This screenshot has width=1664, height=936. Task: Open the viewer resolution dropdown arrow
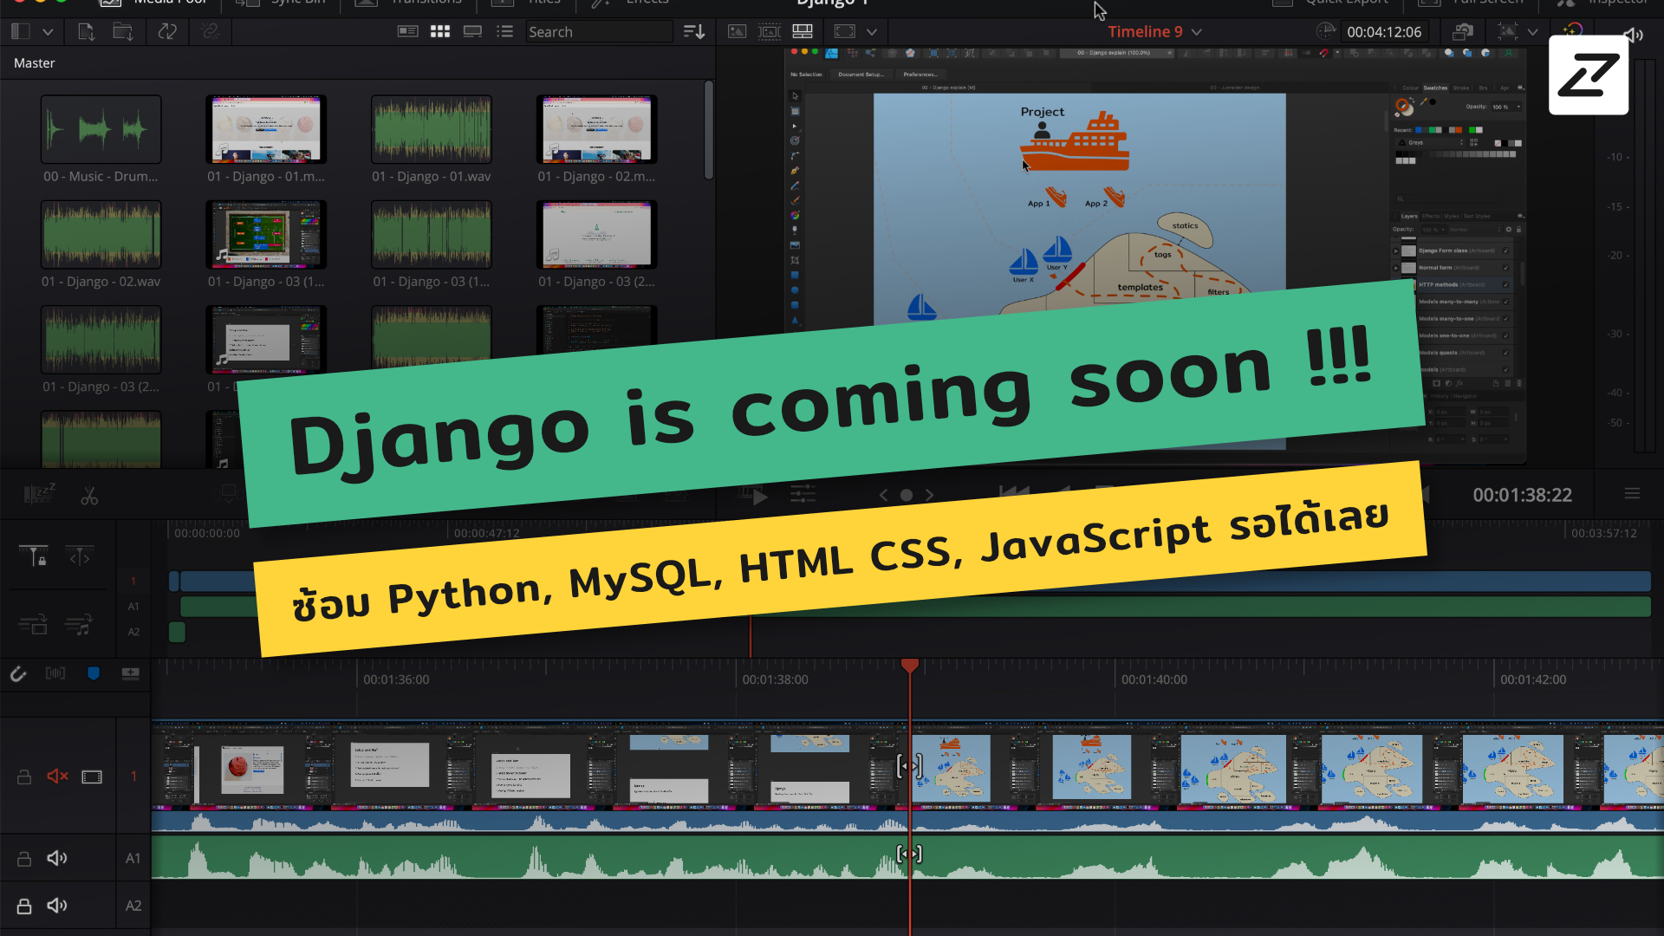click(872, 32)
